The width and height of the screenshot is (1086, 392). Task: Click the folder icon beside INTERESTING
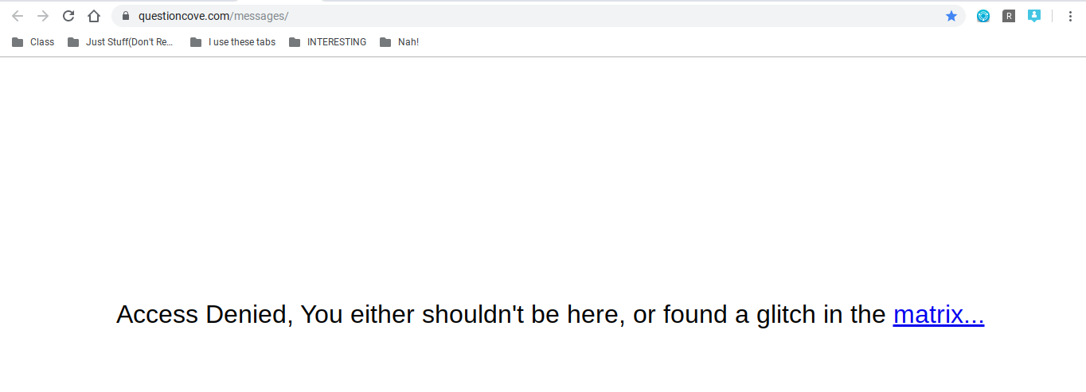pyautogui.click(x=295, y=42)
